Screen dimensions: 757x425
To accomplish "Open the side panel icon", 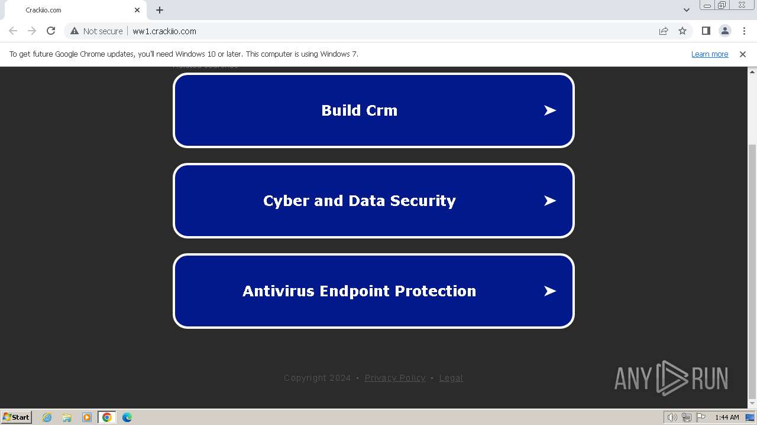I will (x=706, y=31).
